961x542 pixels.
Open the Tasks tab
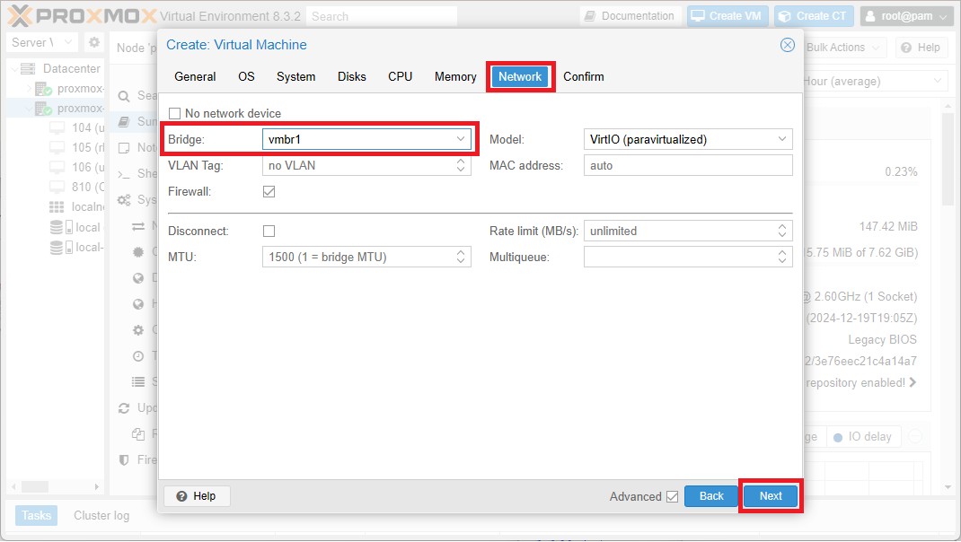point(36,516)
